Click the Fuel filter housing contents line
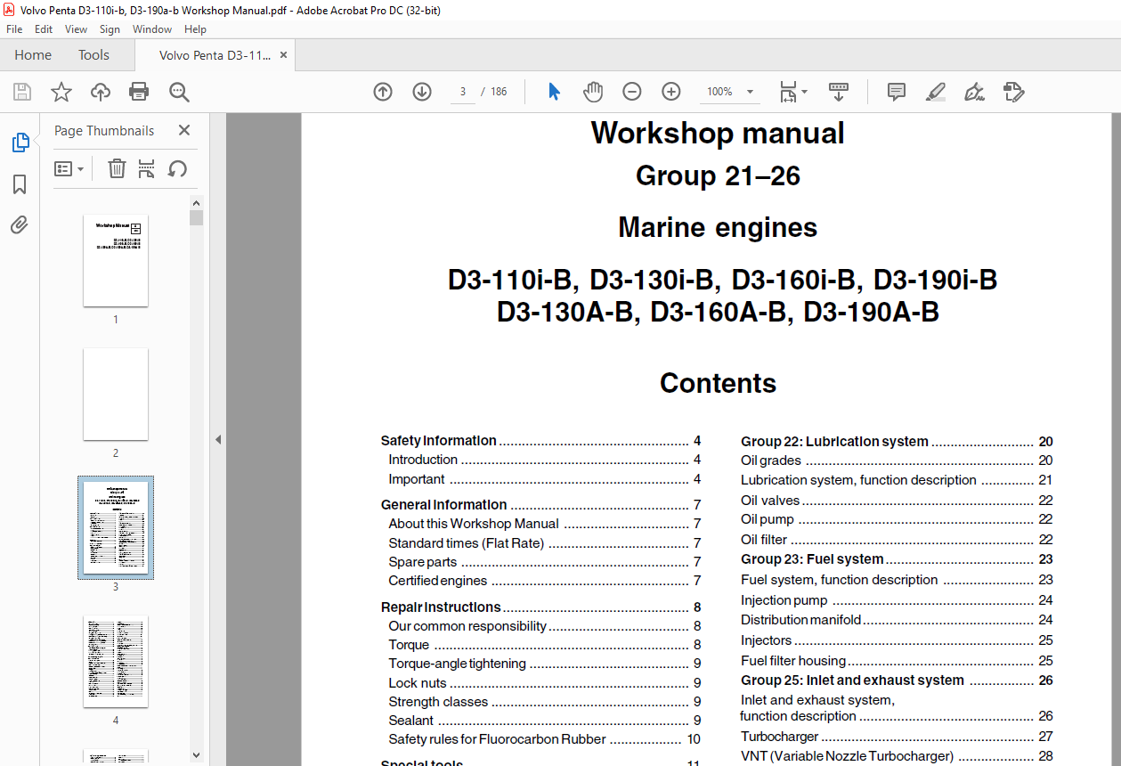 897,661
